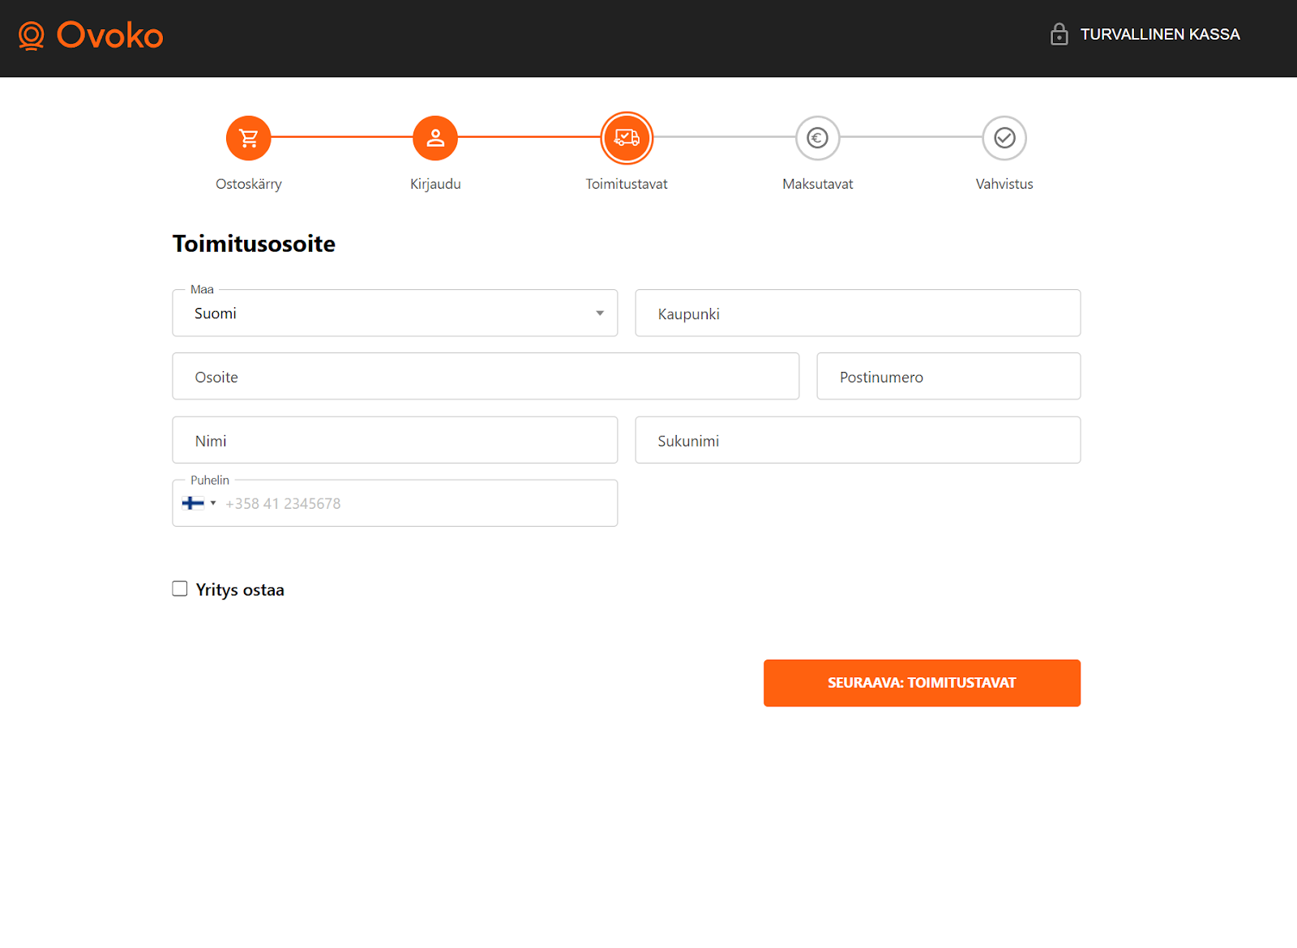
Task: Click the secure checkout lock icon
Action: (x=1059, y=34)
